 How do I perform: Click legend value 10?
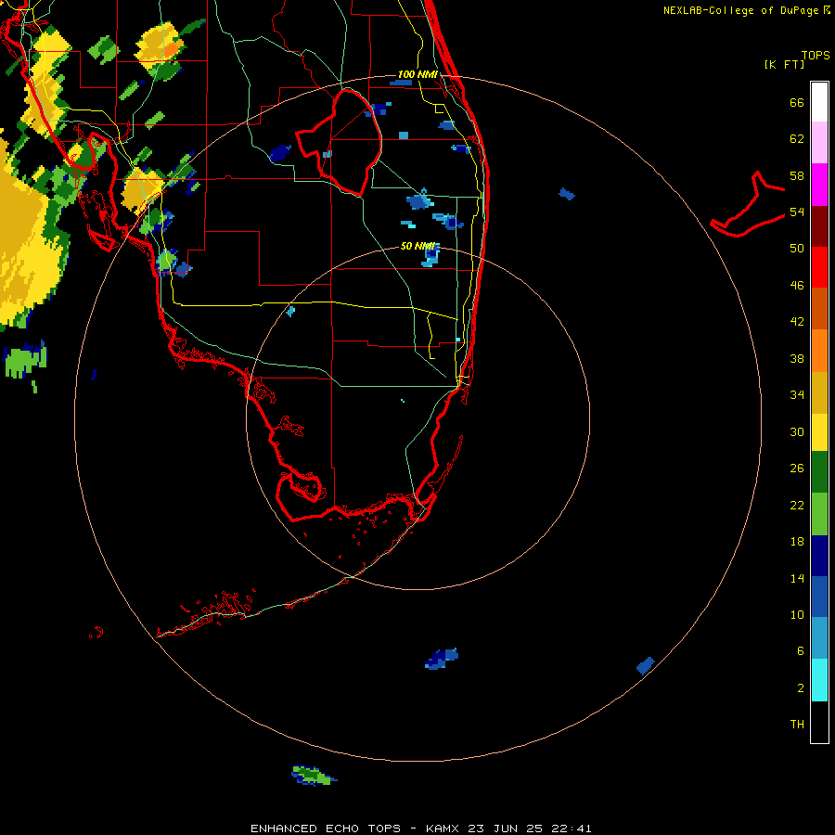coord(797,615)
